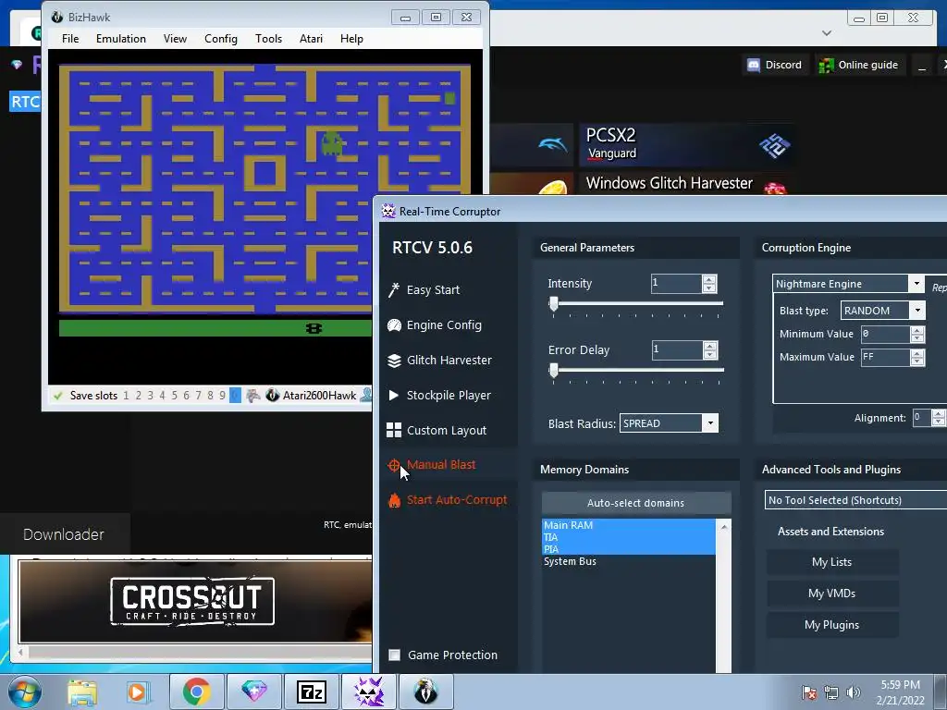The image size is (947, 710).
Task: Click the Maximum Value FF field
Action: 885,358
